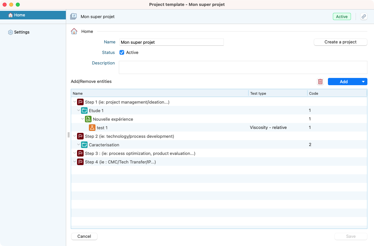Click the Create a project button

(x=340, y=42)
